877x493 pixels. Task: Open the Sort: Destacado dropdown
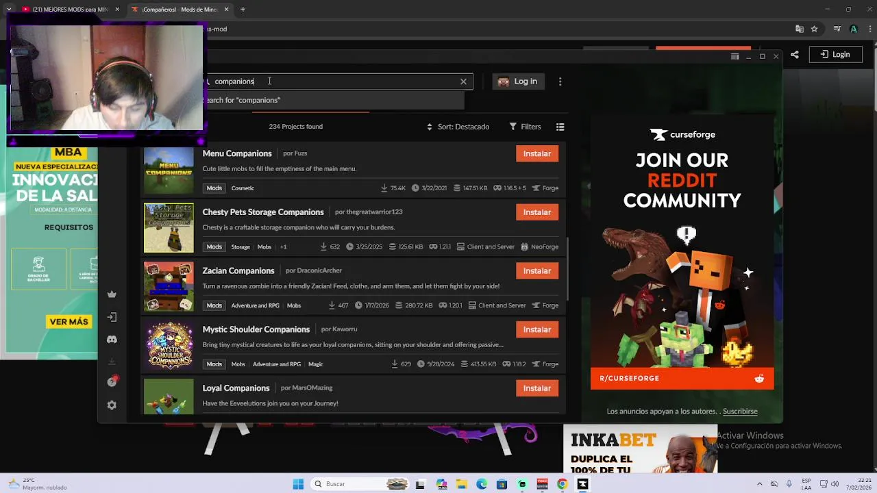(x=458, y=127)
